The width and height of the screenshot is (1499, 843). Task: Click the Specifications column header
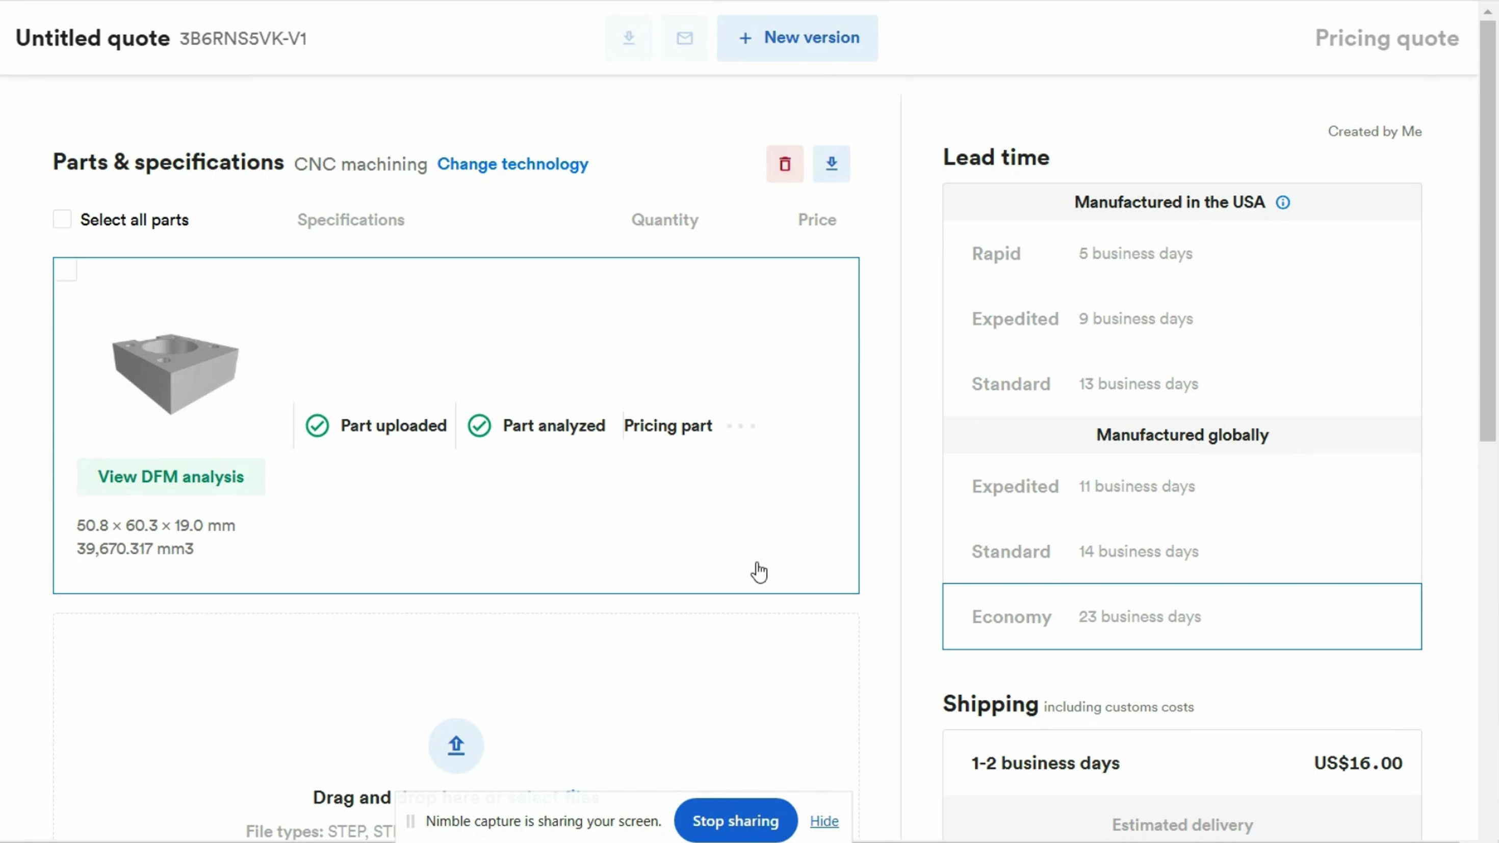click(351, 220)
